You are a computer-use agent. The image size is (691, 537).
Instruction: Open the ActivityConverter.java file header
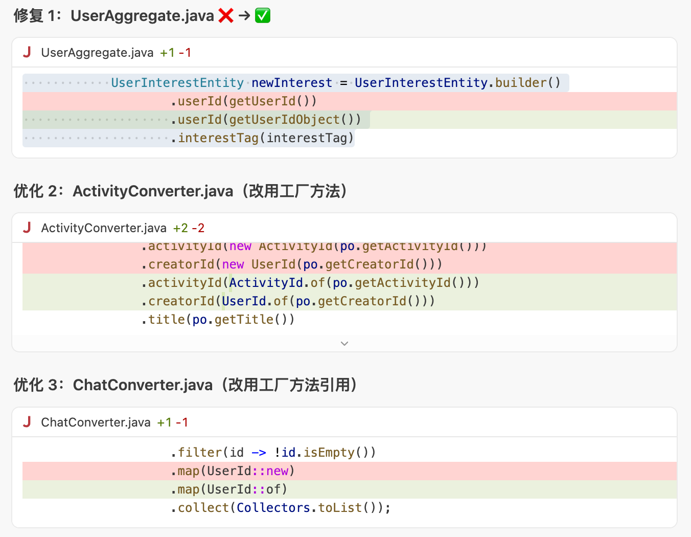point(344,228)
